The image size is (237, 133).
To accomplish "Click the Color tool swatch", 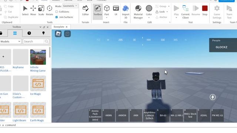I will tap(149, 8).
